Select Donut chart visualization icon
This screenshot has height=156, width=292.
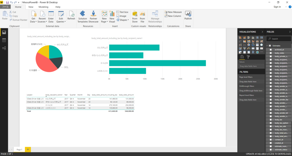pos(253,45)
